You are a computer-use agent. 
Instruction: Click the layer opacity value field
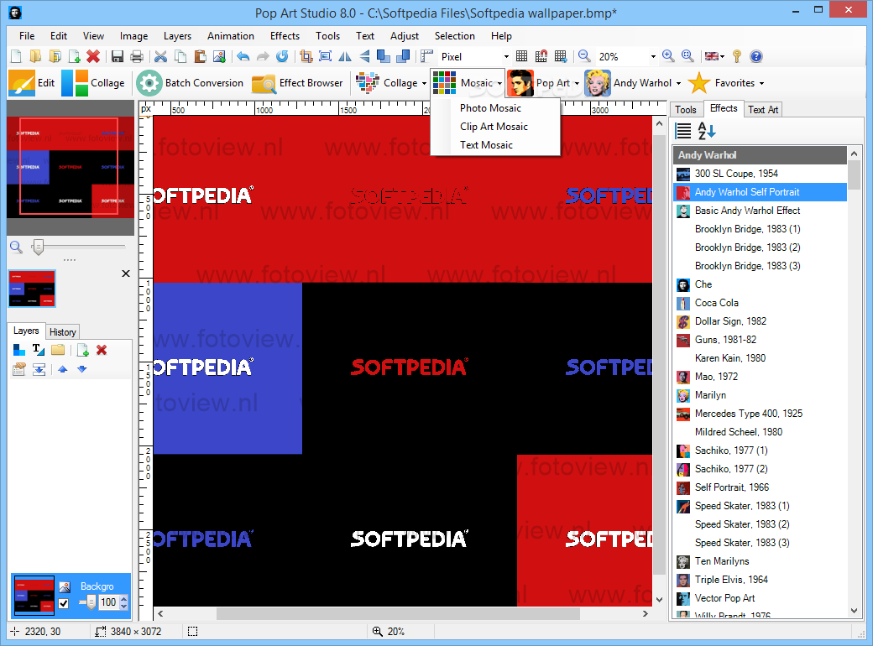pyautogui.click(x=108, y=602)
